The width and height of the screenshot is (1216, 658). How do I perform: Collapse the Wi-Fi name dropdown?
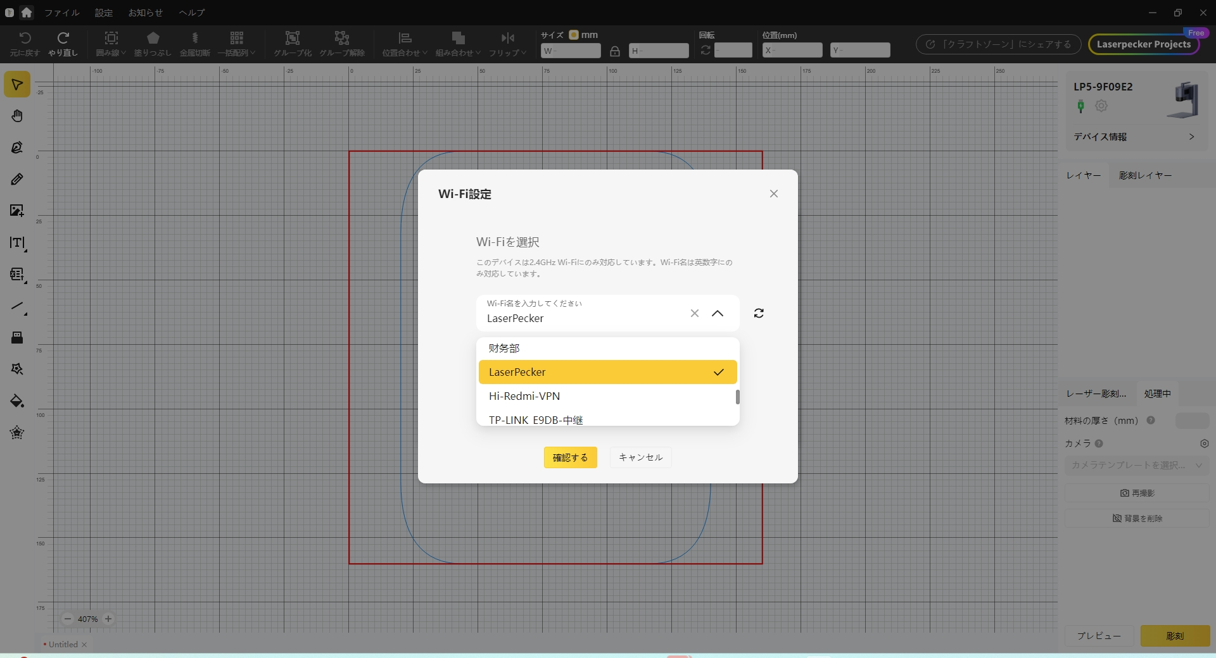(x=718, y=313)
